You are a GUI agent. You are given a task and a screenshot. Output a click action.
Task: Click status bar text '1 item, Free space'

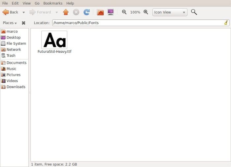[x=54, y=164]
